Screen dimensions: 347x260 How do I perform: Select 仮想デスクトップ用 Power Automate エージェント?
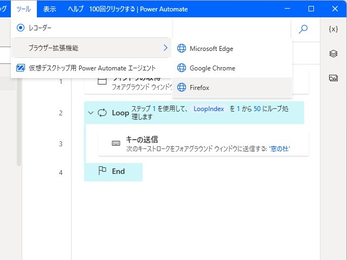click(x=91, y=68)
